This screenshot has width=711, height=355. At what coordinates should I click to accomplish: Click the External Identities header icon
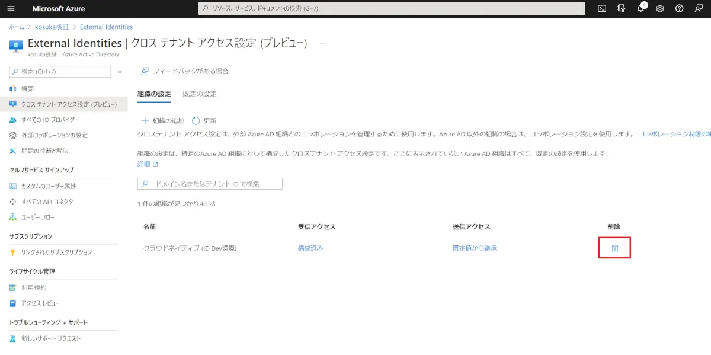tap(16, 46)
